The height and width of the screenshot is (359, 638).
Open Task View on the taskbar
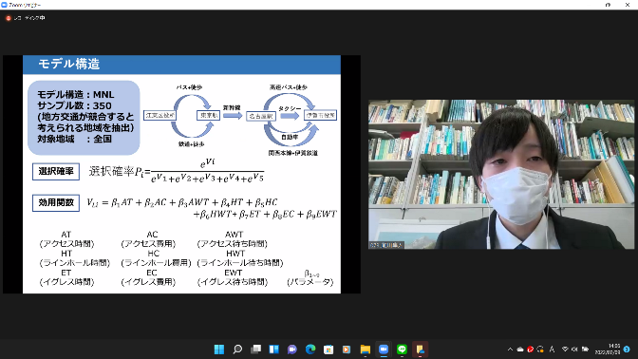point(255,350)
